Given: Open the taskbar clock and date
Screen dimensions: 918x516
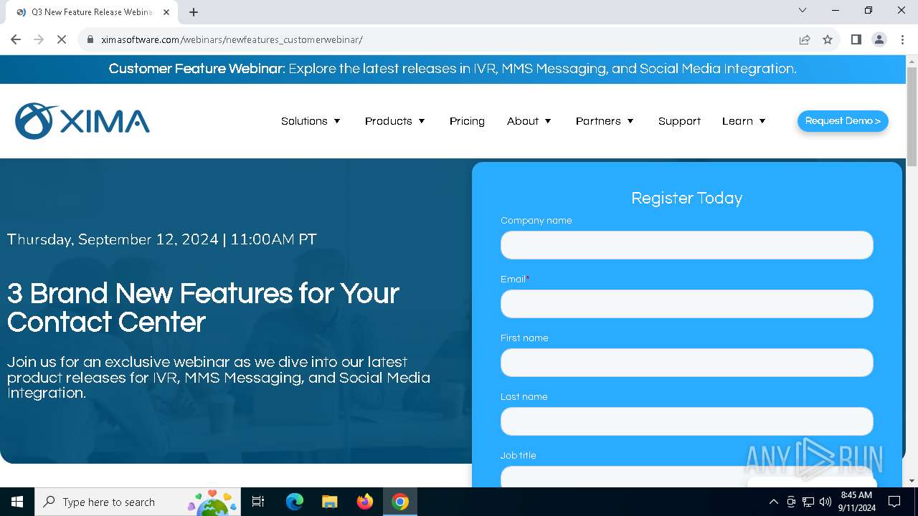Looking at the screenshot, I should [x=856, y=502].
